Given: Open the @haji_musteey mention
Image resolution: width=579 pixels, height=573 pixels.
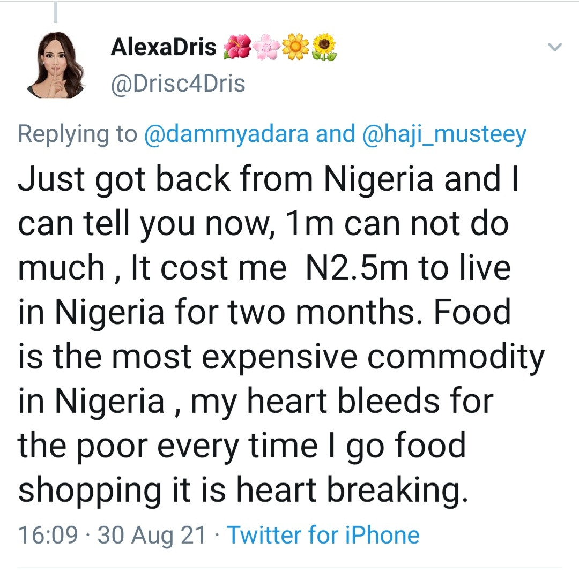Looking at the screenshot, I should pos(444,134).
